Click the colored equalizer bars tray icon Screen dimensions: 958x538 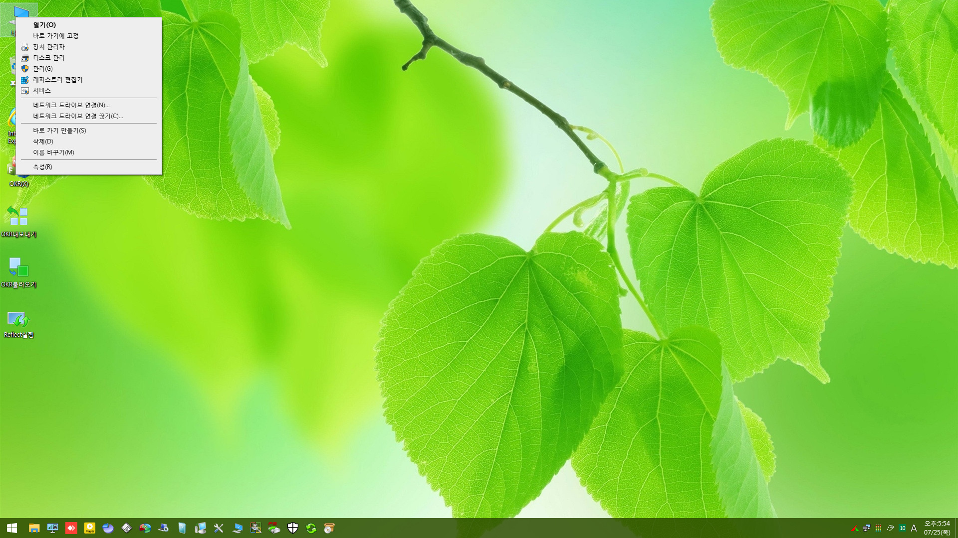coord(879,528)
